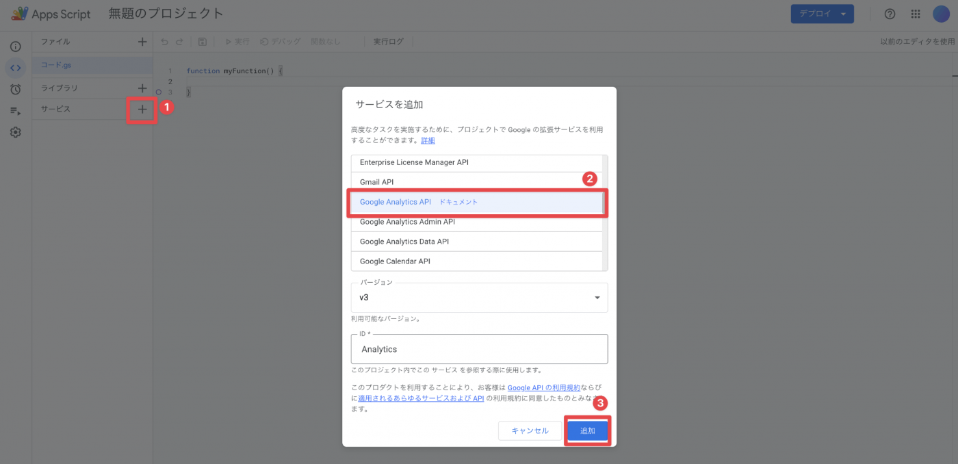Select Google Analytics API row
Screen dimensions: 958x464
coord(477,202)
